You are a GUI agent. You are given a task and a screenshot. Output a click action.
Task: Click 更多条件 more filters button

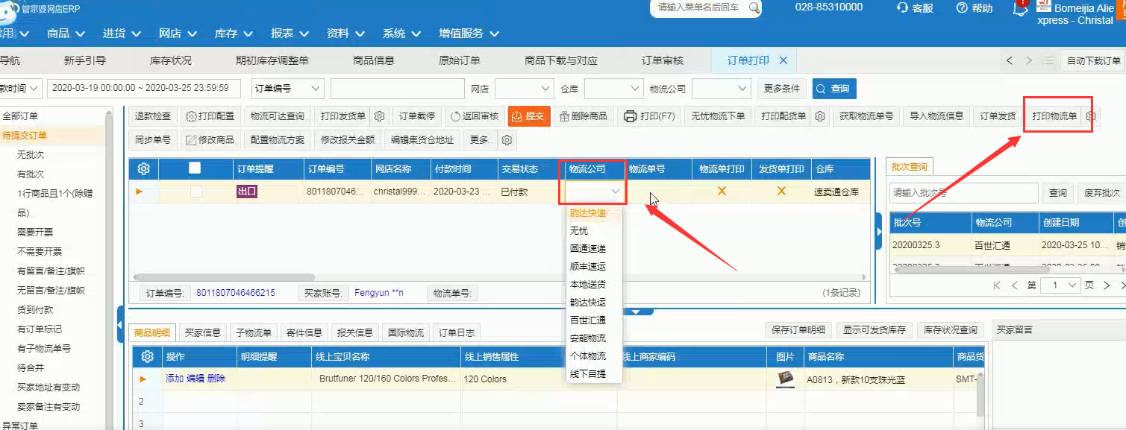pos(782,88)
